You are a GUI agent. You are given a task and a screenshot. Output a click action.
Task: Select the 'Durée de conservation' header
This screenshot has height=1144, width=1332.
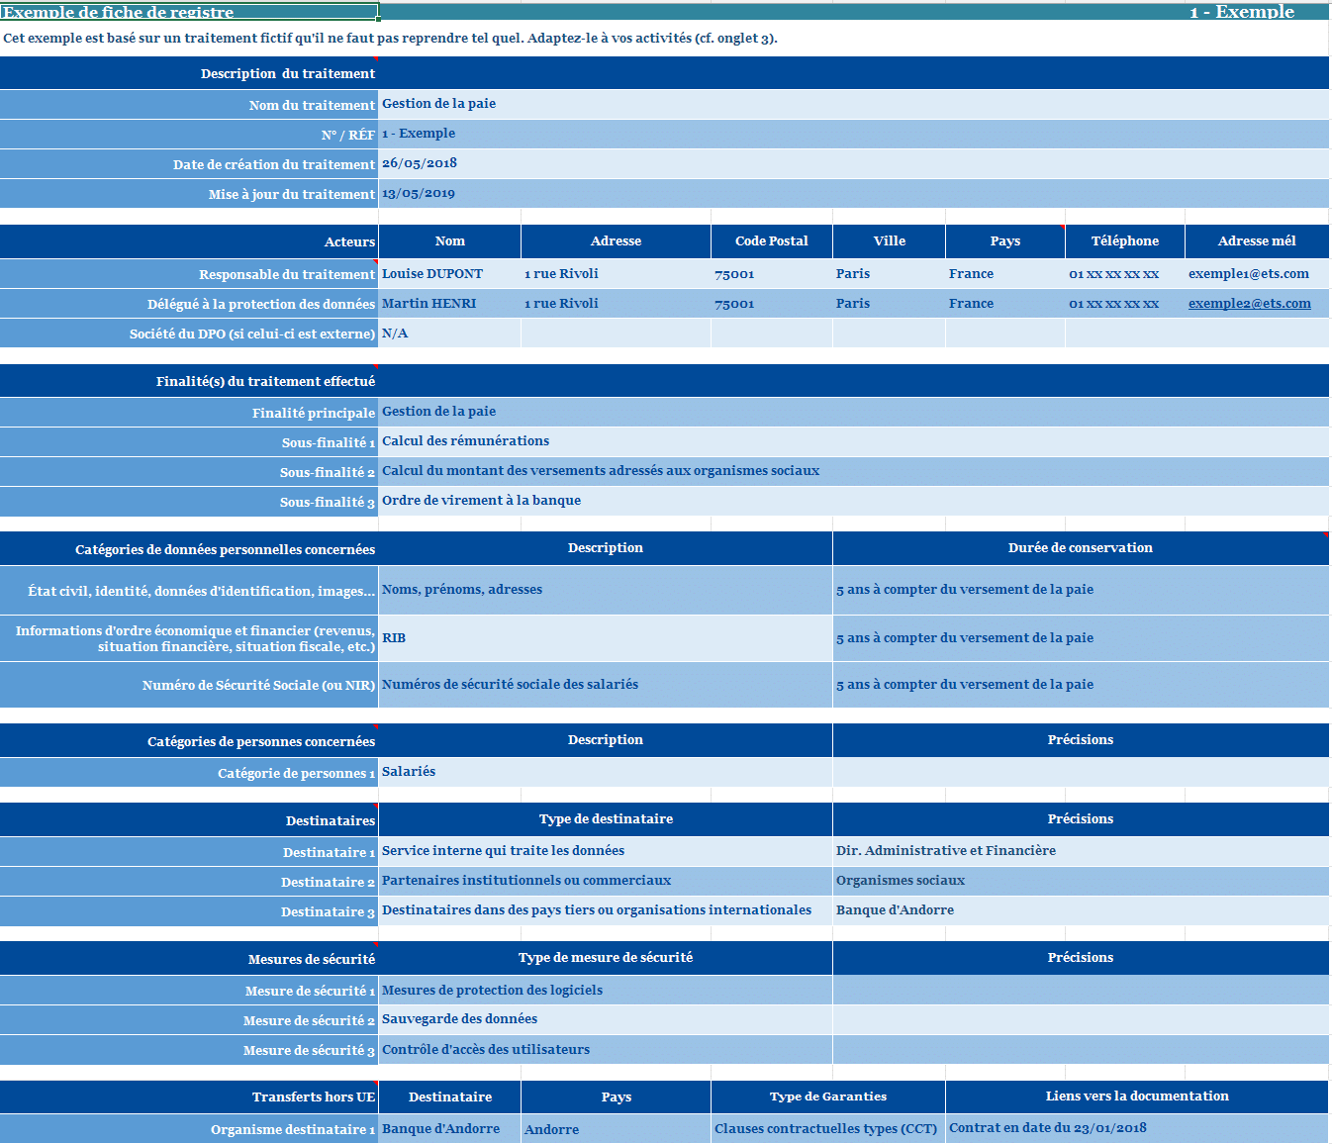coord(1081,548)
